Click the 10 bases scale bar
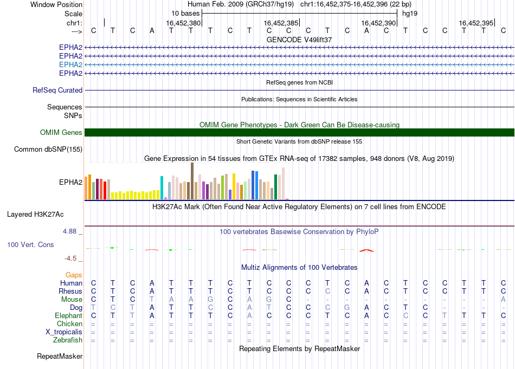Image resolution: width=515 pixels, height=369 pixels. pyautogui.click(x=299, y=12)
